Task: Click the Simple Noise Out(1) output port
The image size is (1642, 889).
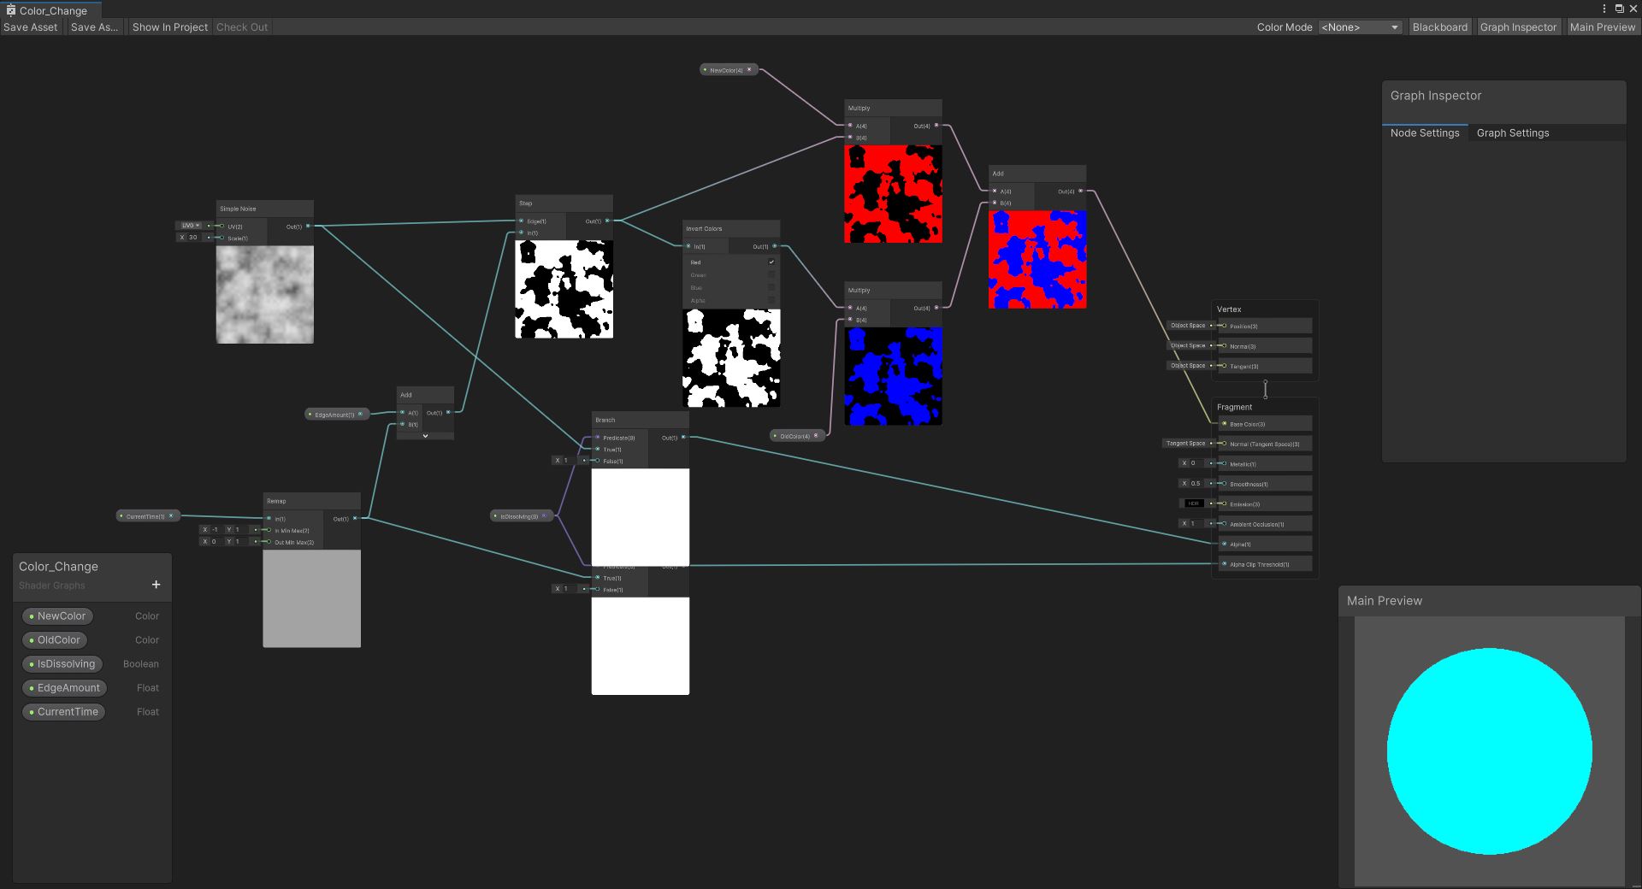Action: click(308, 227)
